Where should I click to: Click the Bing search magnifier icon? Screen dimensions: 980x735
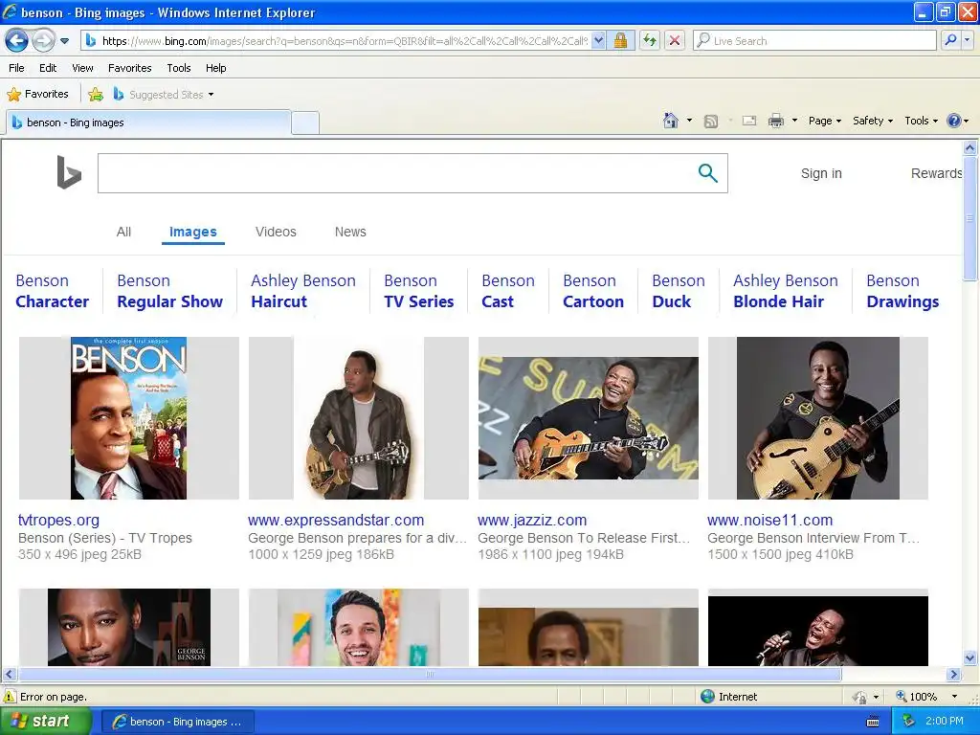pos(707,173)
